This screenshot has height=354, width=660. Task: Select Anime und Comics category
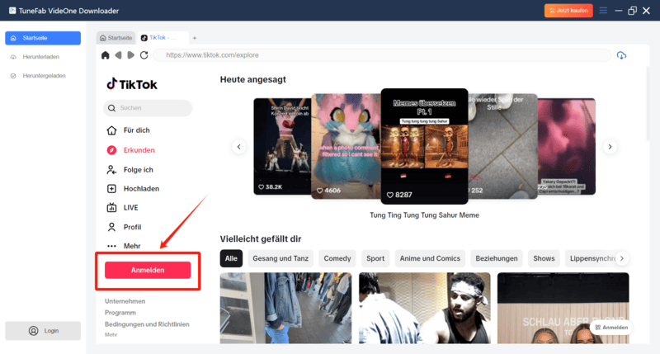tap(430, 258)
